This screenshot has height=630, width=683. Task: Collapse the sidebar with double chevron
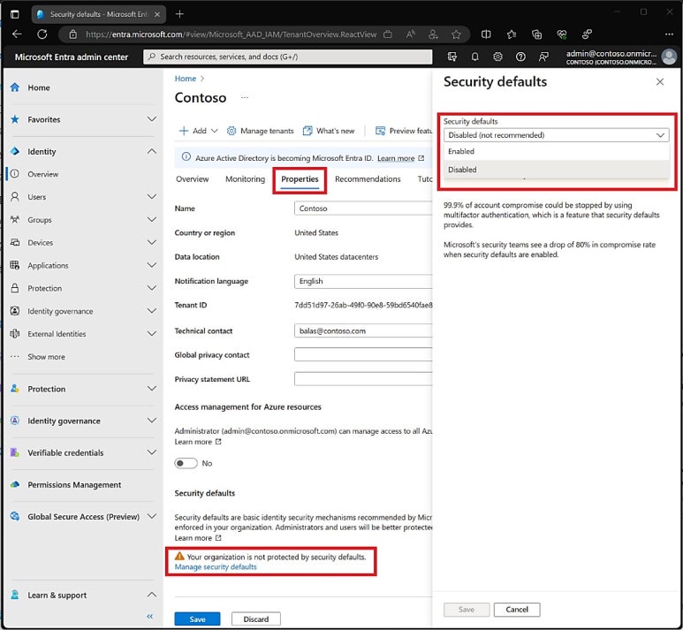(x=149, y=617)
